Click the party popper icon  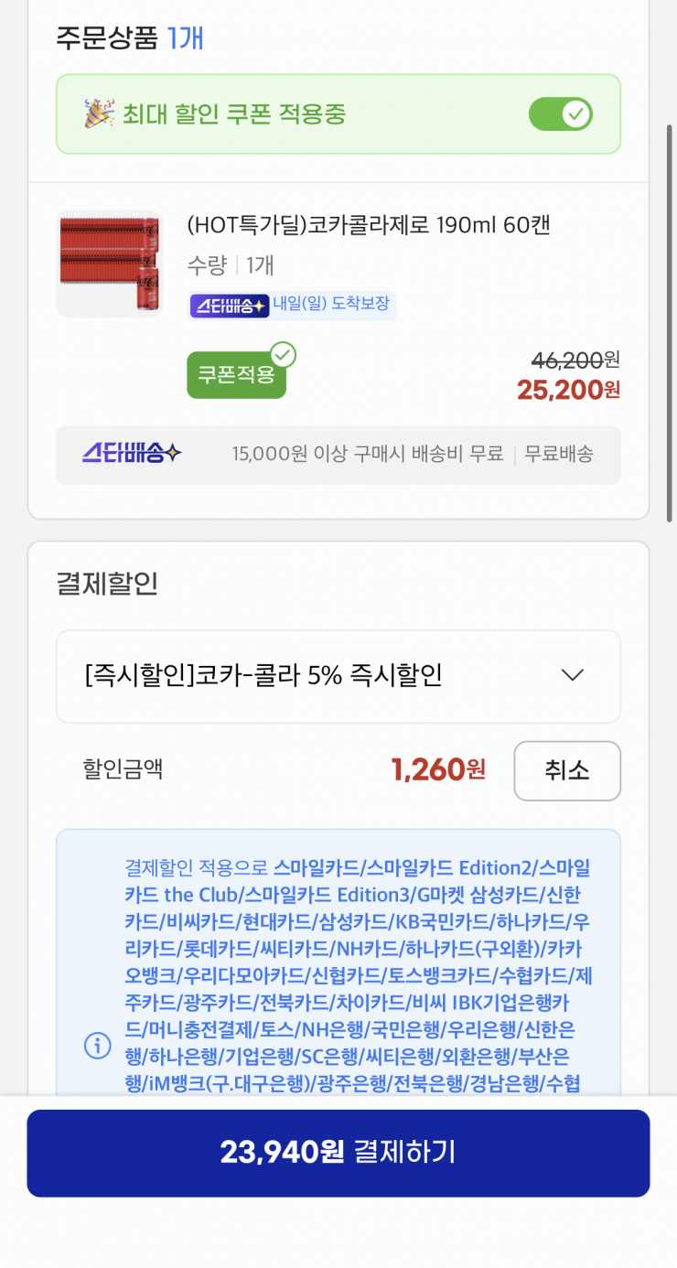100,114
